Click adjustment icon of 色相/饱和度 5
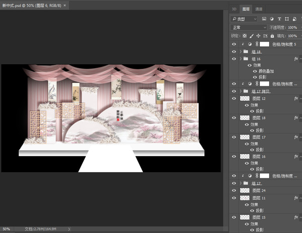The height and width of the screenshot is (233, 302). coord(250,44)
